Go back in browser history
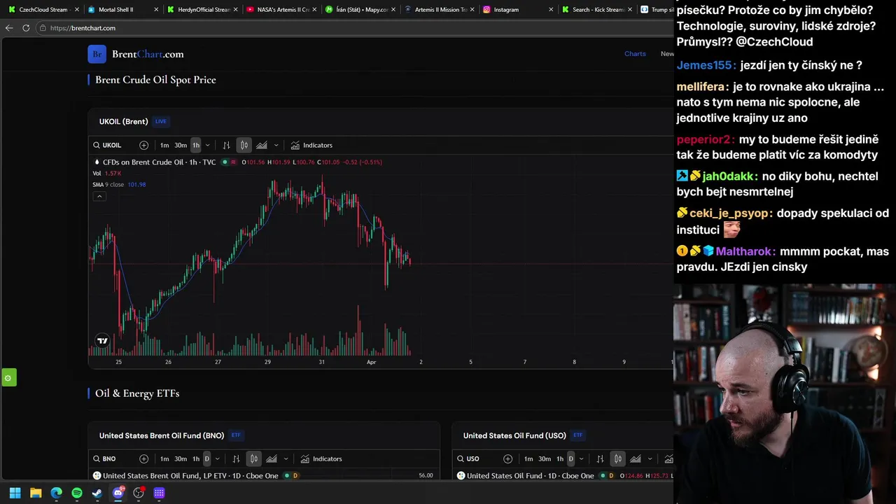 9,28
